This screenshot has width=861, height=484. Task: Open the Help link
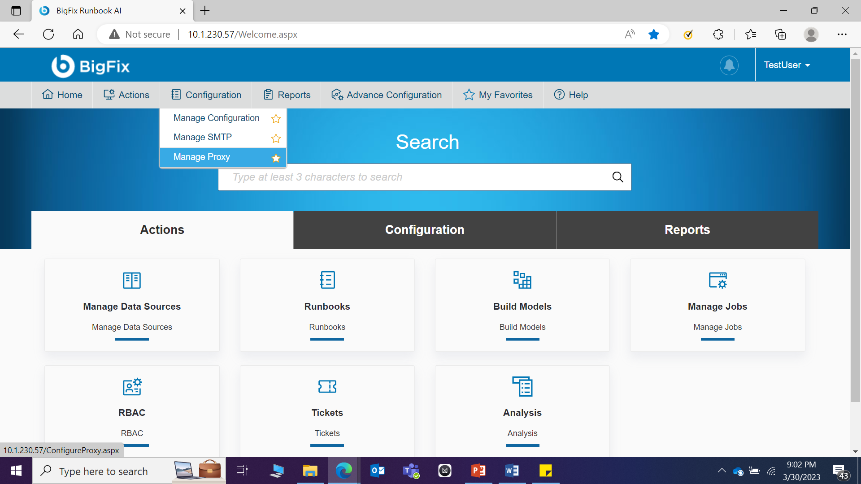click(571, 95)
